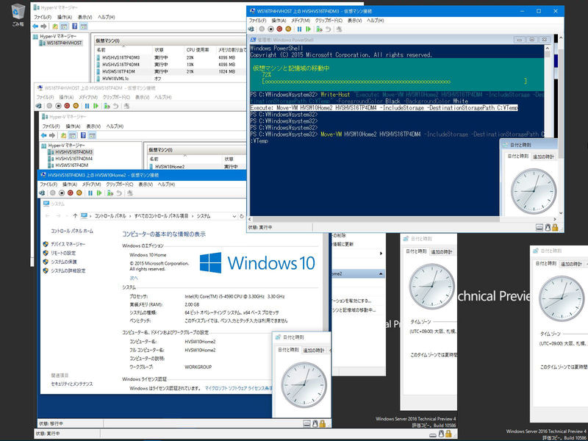Click マイクロソフト ソフトウェア ライセンス条項 link
This screenshot has width=588, height=441.
pos(239,389)
